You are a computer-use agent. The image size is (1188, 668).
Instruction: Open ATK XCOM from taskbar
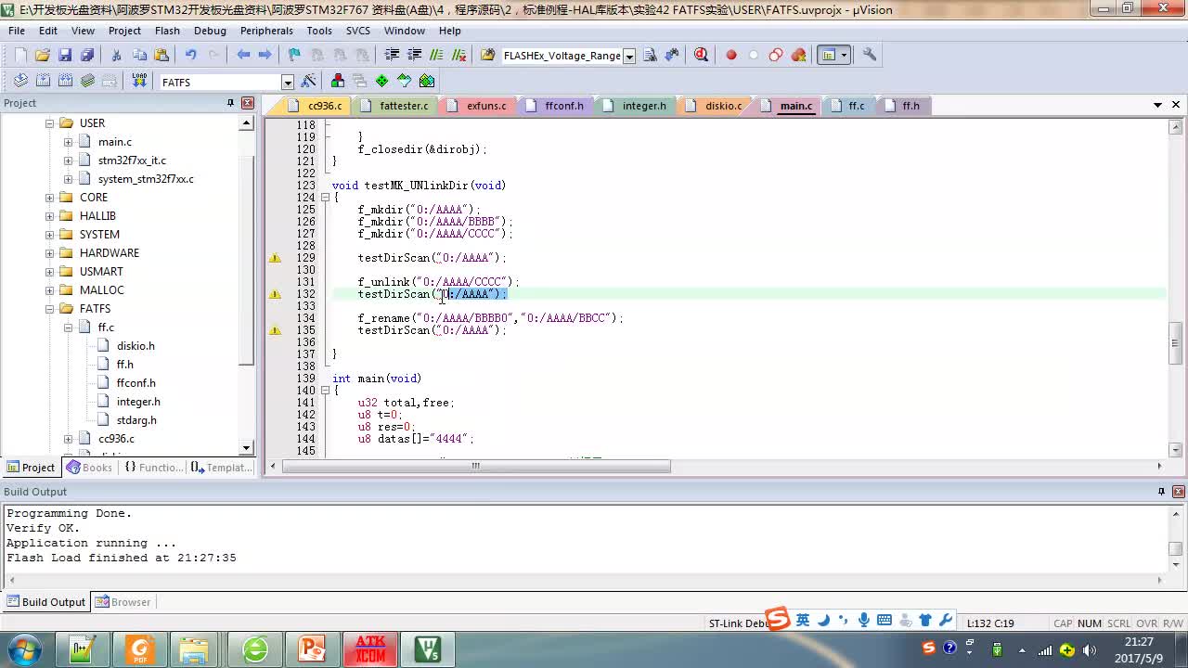coord(370,649)
